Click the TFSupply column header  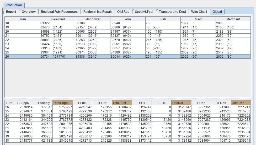click(43, 103)
